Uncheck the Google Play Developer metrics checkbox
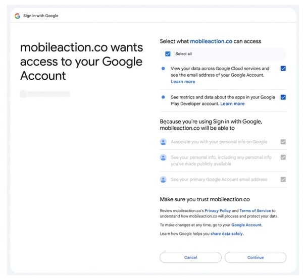 pos(283,97)
